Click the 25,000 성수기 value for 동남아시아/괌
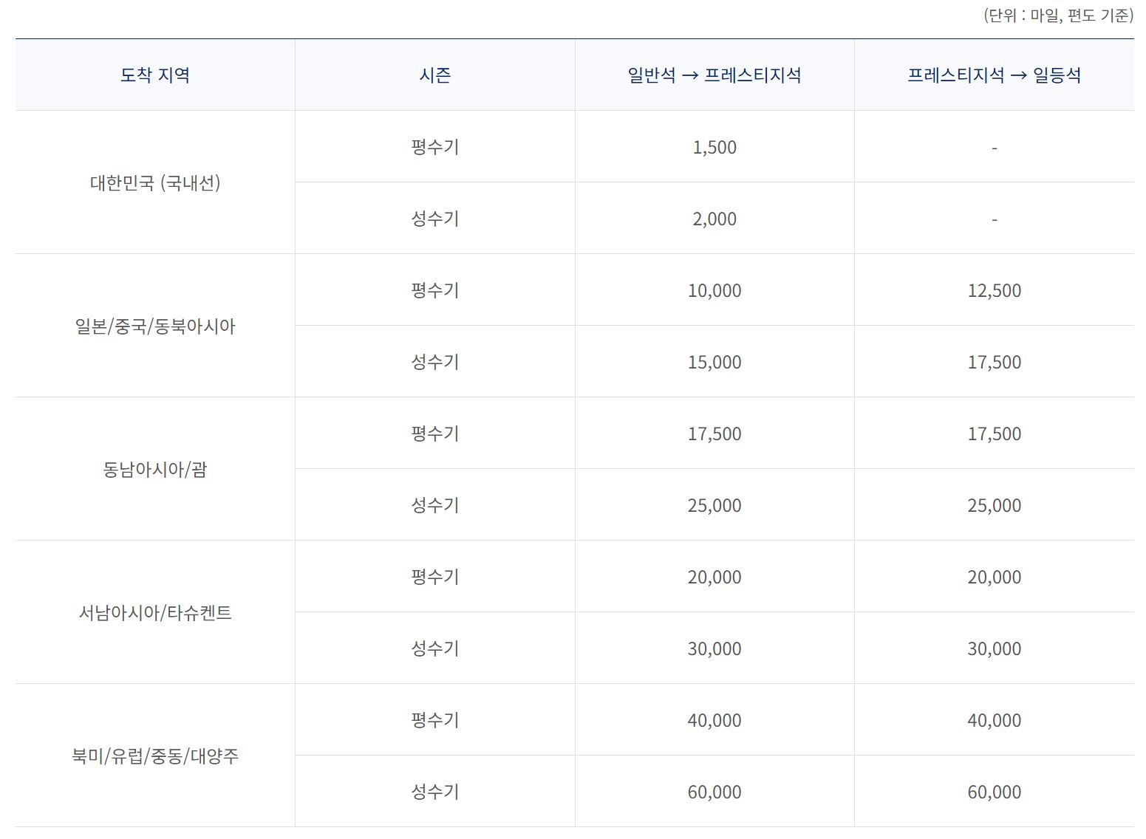1146x839 pixels. 714,505
